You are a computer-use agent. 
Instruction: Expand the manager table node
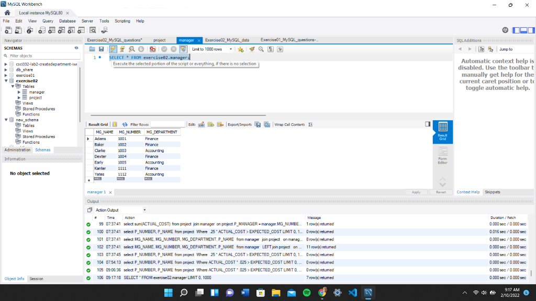pos(19,92)
